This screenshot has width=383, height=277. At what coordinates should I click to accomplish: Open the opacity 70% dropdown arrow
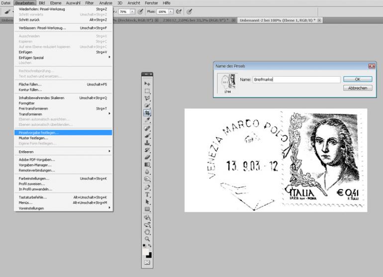[132, 11]
